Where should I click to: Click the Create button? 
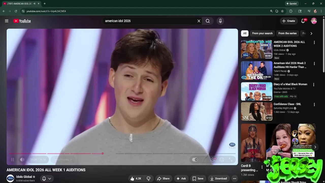tap(288, 21)
